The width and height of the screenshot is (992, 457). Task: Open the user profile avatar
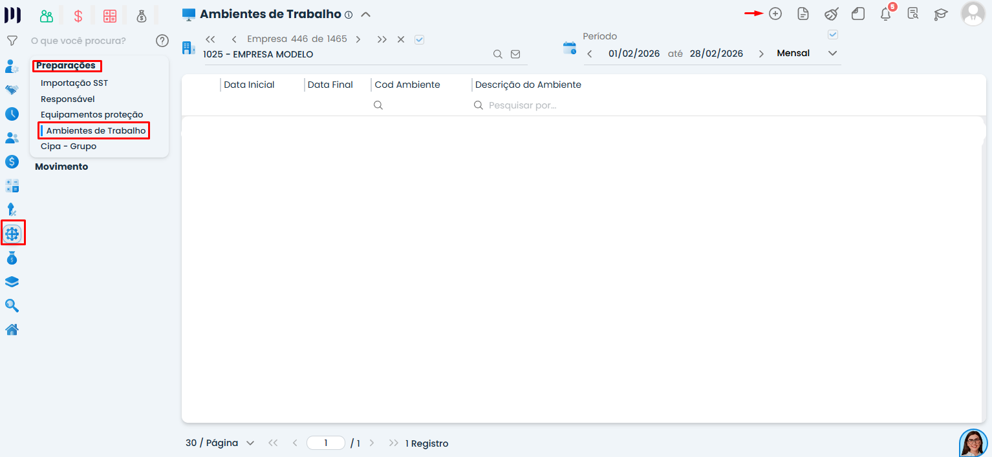point(973,14)
